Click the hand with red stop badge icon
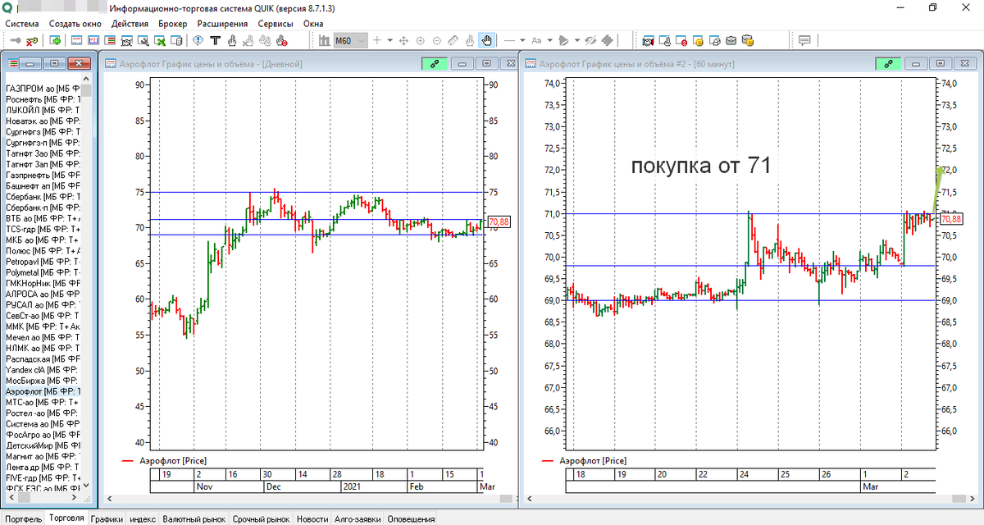This screenshot has width=984, height=525. pos(281,40)
